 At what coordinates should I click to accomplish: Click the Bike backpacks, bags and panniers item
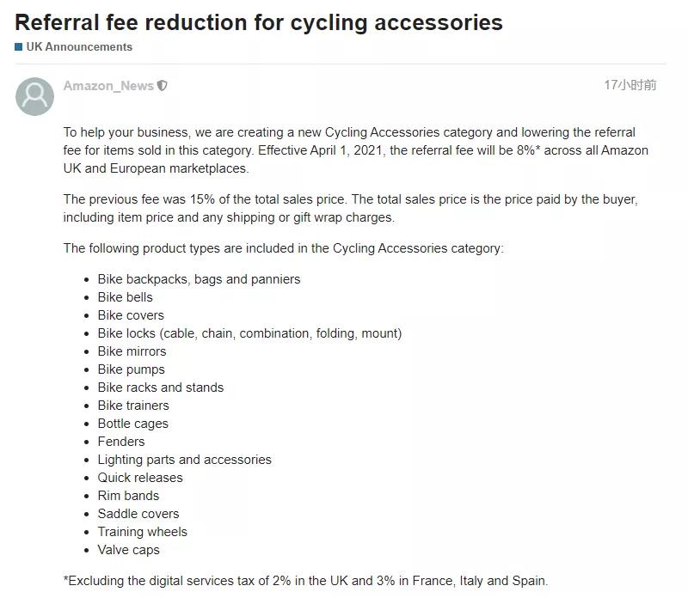tap(199, 279)
